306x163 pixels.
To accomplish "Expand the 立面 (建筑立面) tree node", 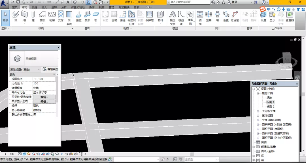I will pos(258,120).
